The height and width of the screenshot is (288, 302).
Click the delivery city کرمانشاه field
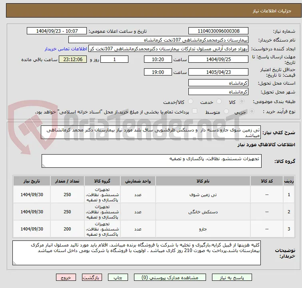click(x=218, y=92)
